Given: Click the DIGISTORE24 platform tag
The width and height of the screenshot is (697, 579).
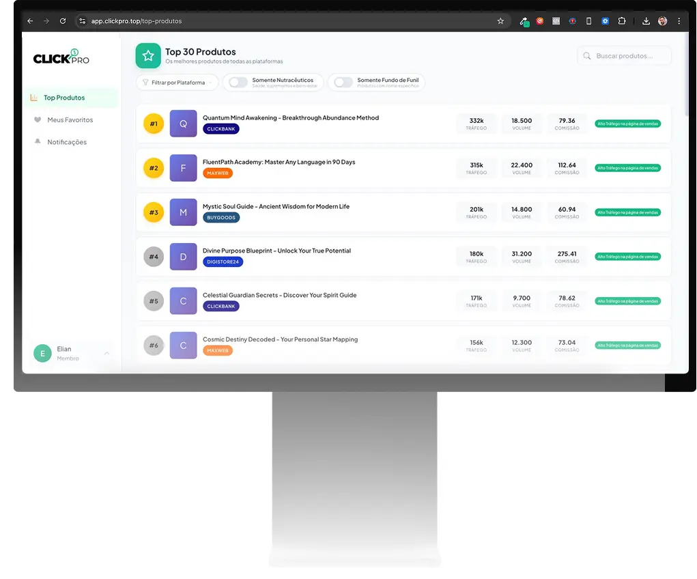Looking at the screenshot, I should pyautogui.click(x=223, y=262).
